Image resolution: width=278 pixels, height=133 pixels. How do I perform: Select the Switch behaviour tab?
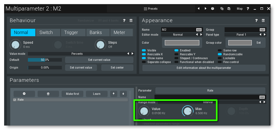(48, 33)
